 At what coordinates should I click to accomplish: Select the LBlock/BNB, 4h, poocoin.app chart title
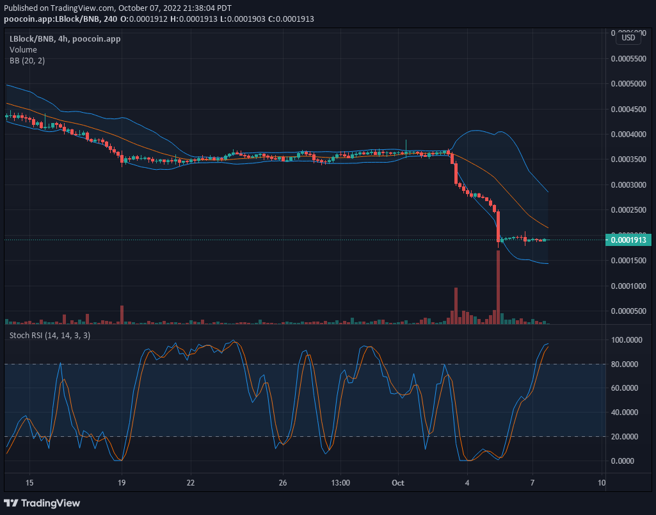(65, 39)
